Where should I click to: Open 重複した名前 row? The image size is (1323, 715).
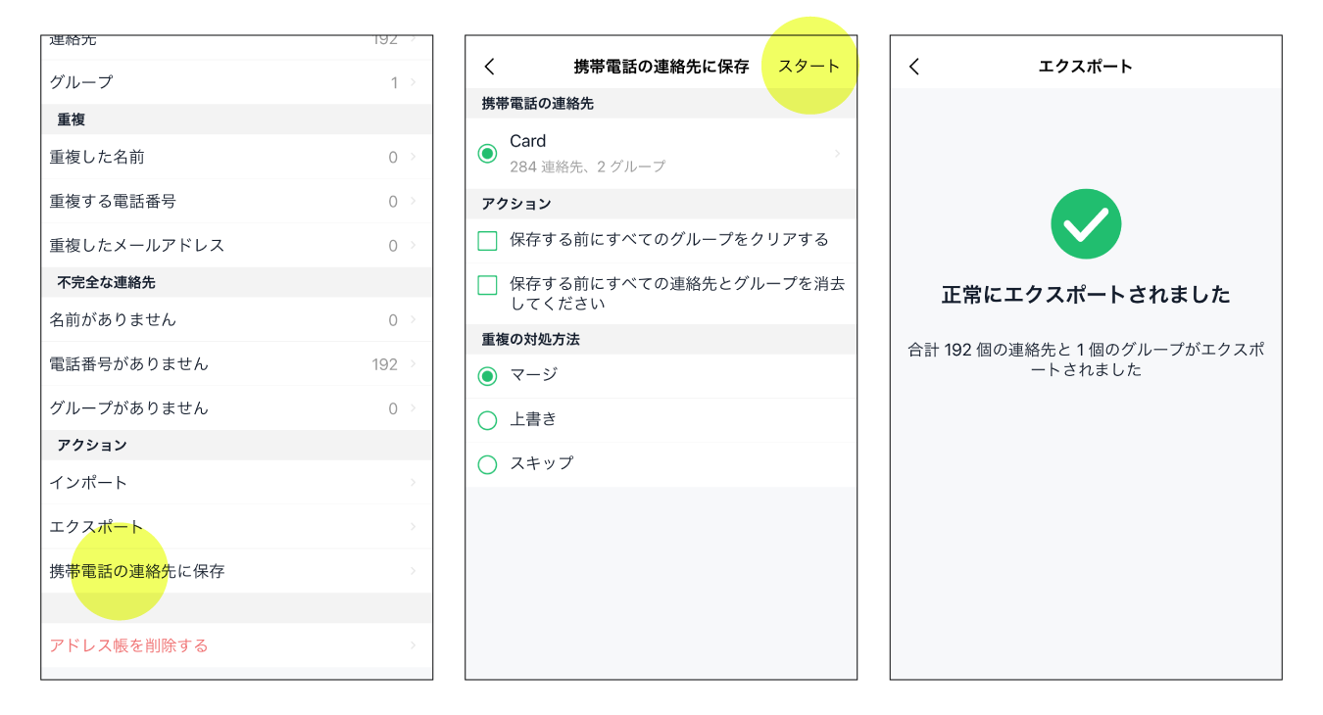[235, 157]
